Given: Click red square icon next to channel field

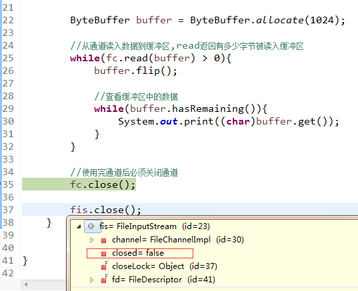Looking at the screenshot, I should click(103, 240).
